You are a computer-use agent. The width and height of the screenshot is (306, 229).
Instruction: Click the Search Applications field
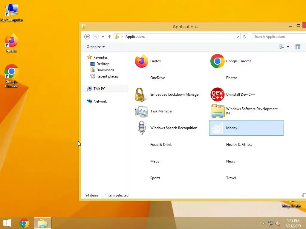click(x=279, y=37)
